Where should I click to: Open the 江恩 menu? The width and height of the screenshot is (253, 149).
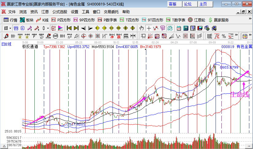coord(45,12)
